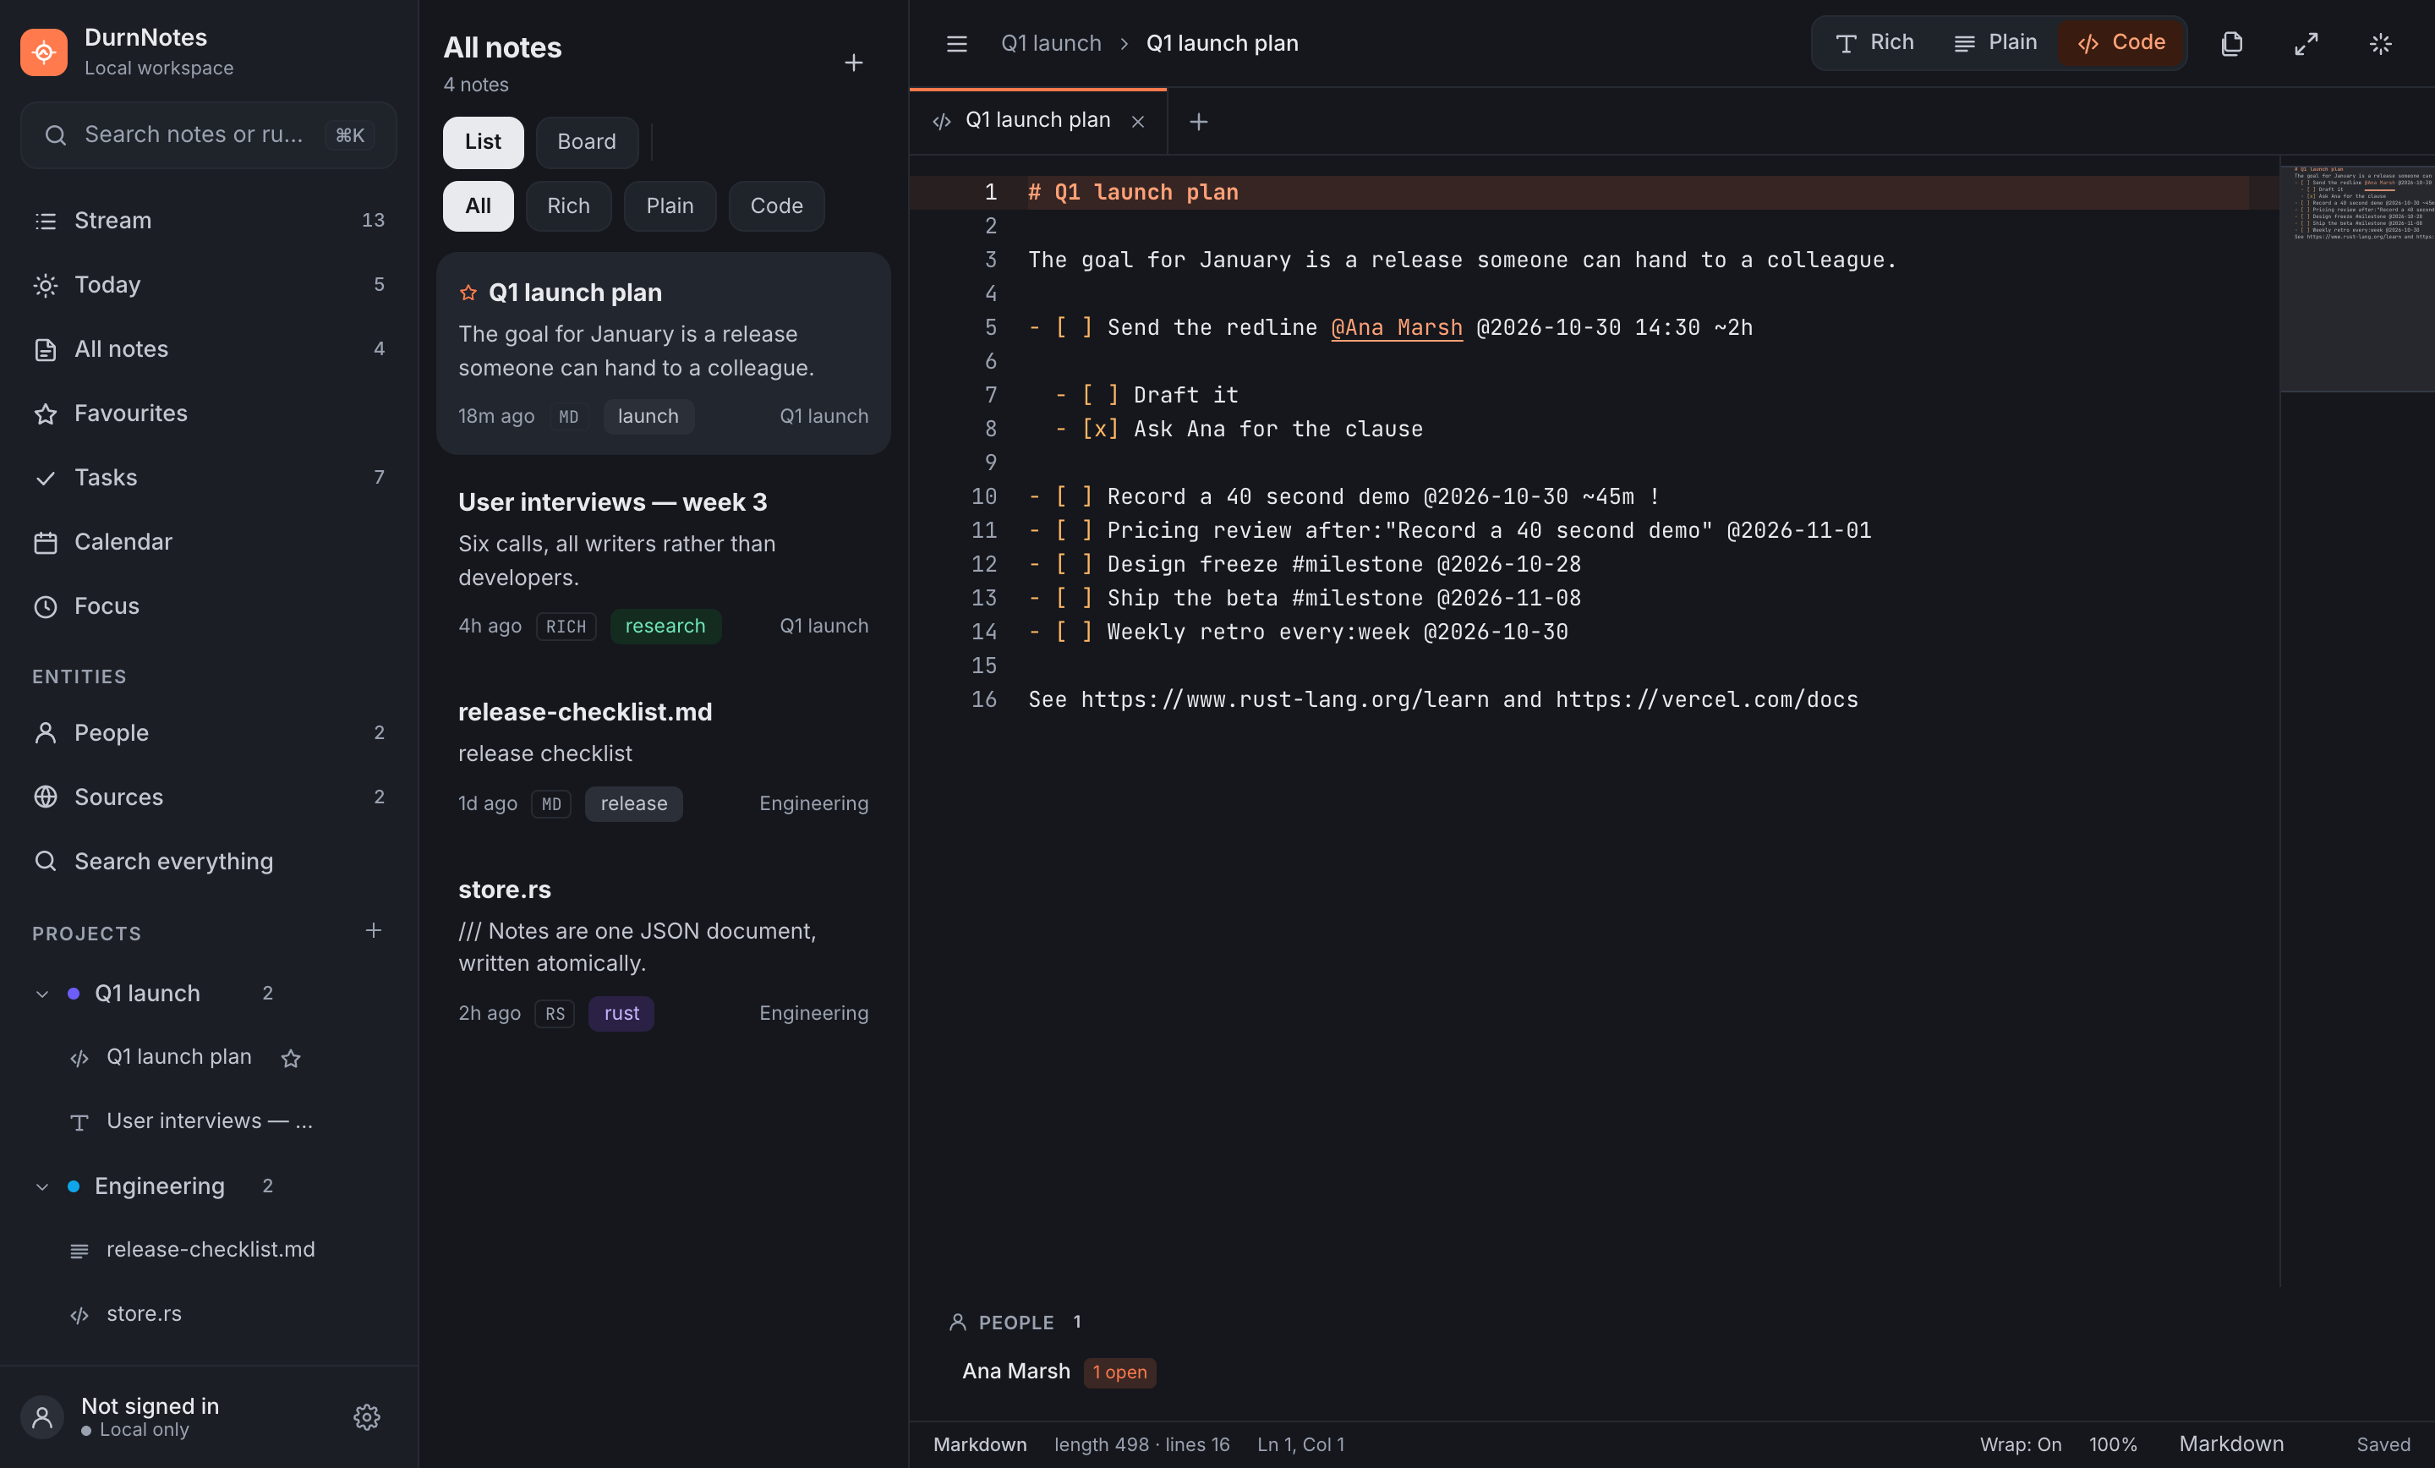Switch editor to Rich mode

coord(1874,42)
